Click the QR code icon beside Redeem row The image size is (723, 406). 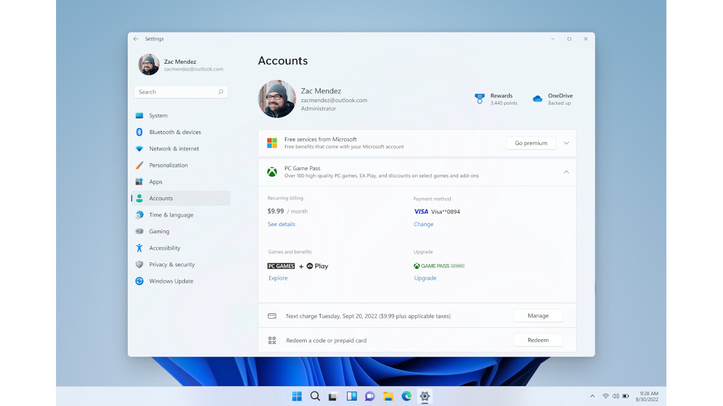point(271,340)
